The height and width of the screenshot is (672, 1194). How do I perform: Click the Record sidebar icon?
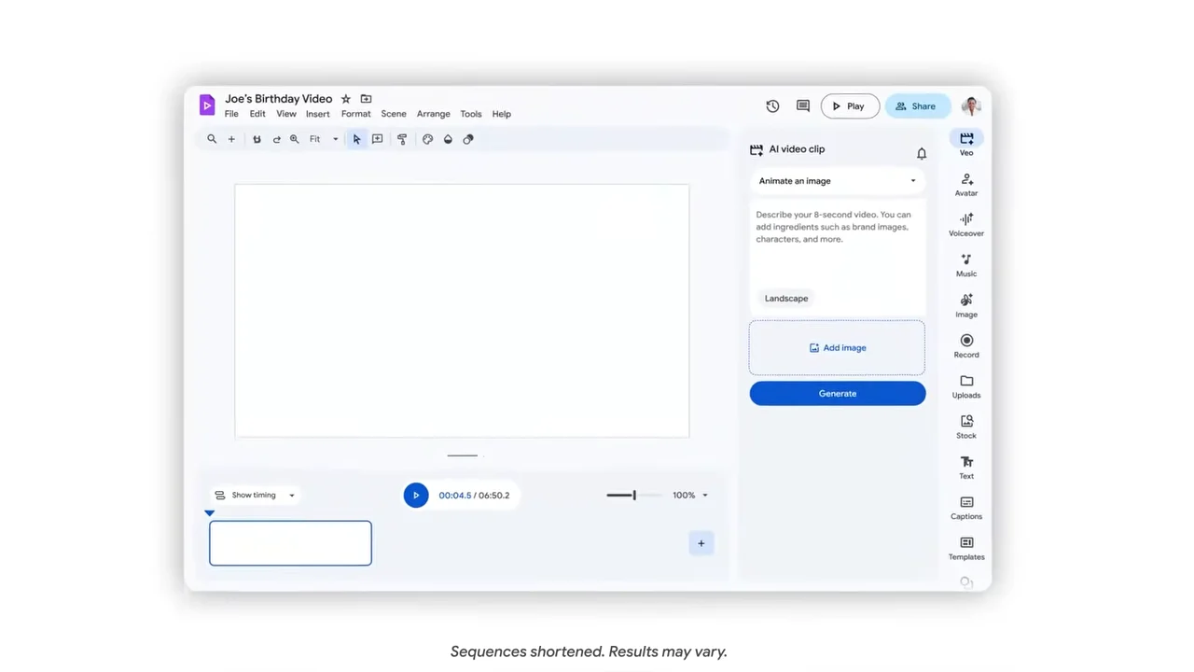966,345
